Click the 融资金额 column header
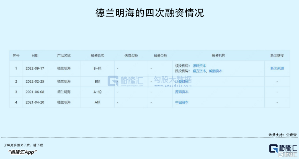Viewport: 299px width, 159px height. point(160,56)
